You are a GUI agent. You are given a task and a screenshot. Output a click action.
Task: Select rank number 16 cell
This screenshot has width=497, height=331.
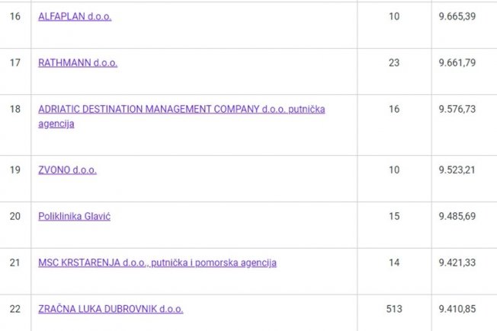[x=15, y=17]
